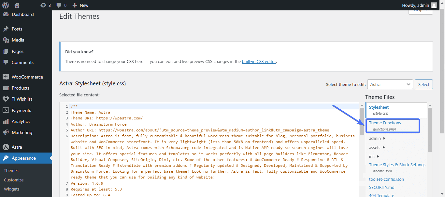Click the 'Version: 4.6.9' code line

pos(87,183)
